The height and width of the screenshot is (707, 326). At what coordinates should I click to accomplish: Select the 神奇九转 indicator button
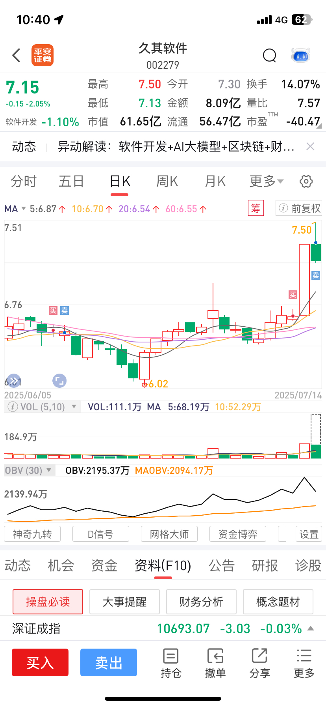(32, 534)
